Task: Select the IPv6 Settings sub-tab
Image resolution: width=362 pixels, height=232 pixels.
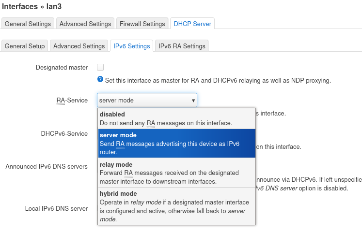Action: click(x=131, y=46)
